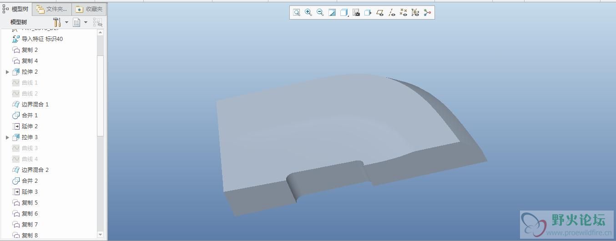Switch to the 模型树 tab
This screenshot has height=241, width=616.
click(x=16, y=9)
